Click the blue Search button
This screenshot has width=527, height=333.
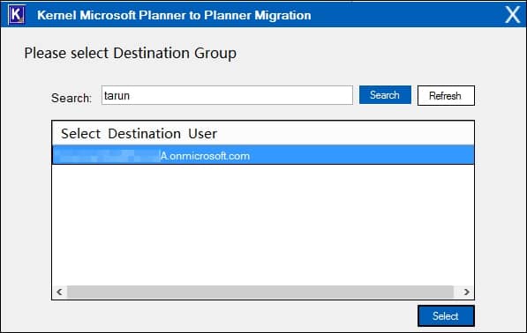click(385, 95)
